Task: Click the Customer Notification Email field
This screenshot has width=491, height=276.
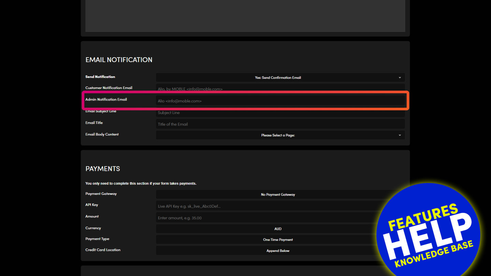Action: [280, 88]
